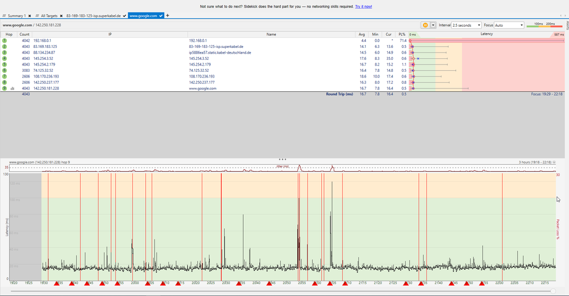Screen dimensions: 569x296
Task: Open the Focus Auto dropdown
Action: pos(509,25)
